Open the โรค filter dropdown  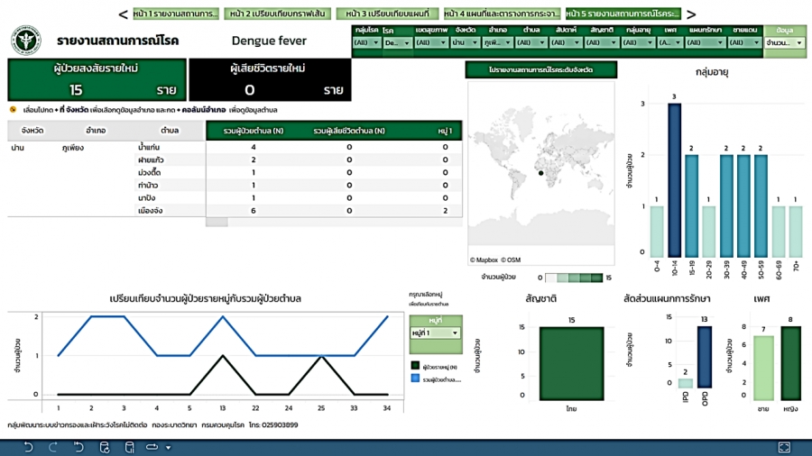click(397, 42)
